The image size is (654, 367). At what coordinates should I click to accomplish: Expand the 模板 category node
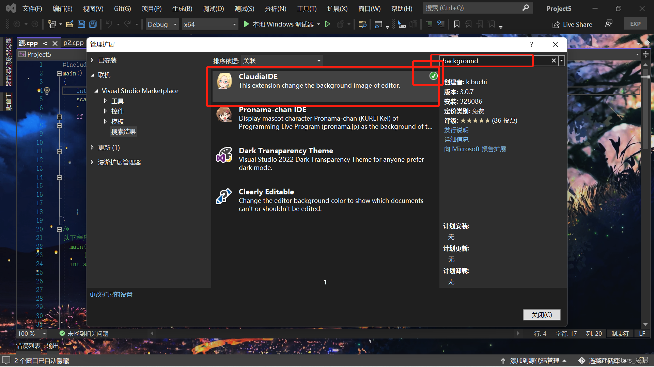point(105,121)
